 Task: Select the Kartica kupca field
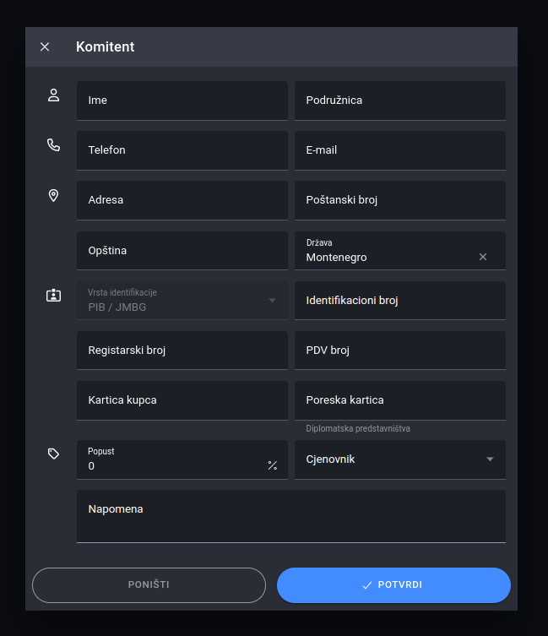[x=182, y=400]
